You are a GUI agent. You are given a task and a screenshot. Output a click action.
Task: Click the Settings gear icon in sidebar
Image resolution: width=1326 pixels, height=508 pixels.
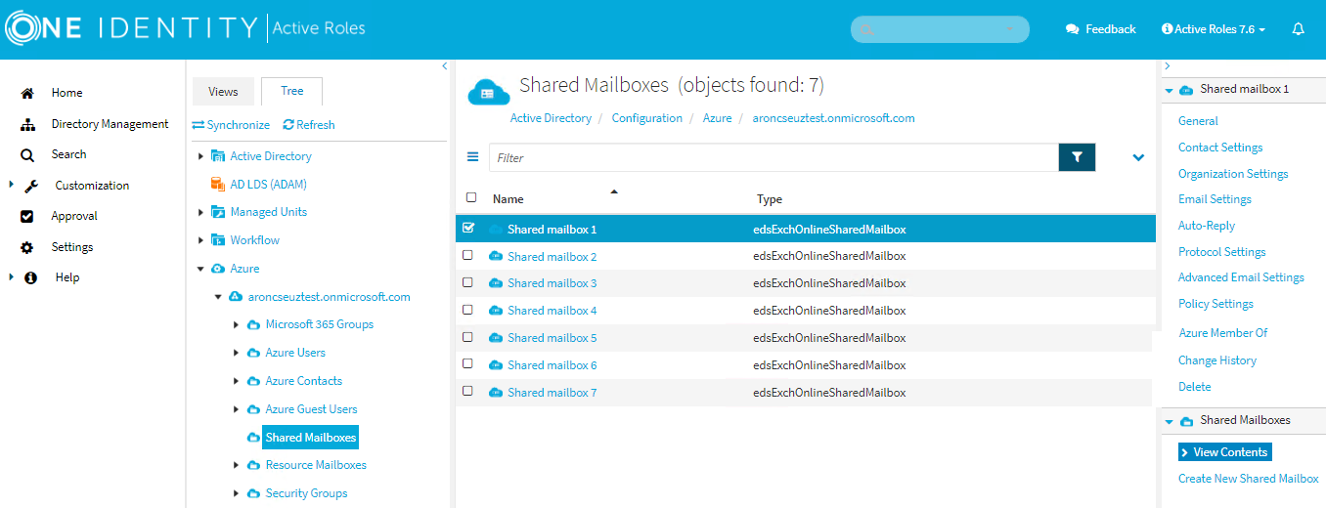pos(27,247)
